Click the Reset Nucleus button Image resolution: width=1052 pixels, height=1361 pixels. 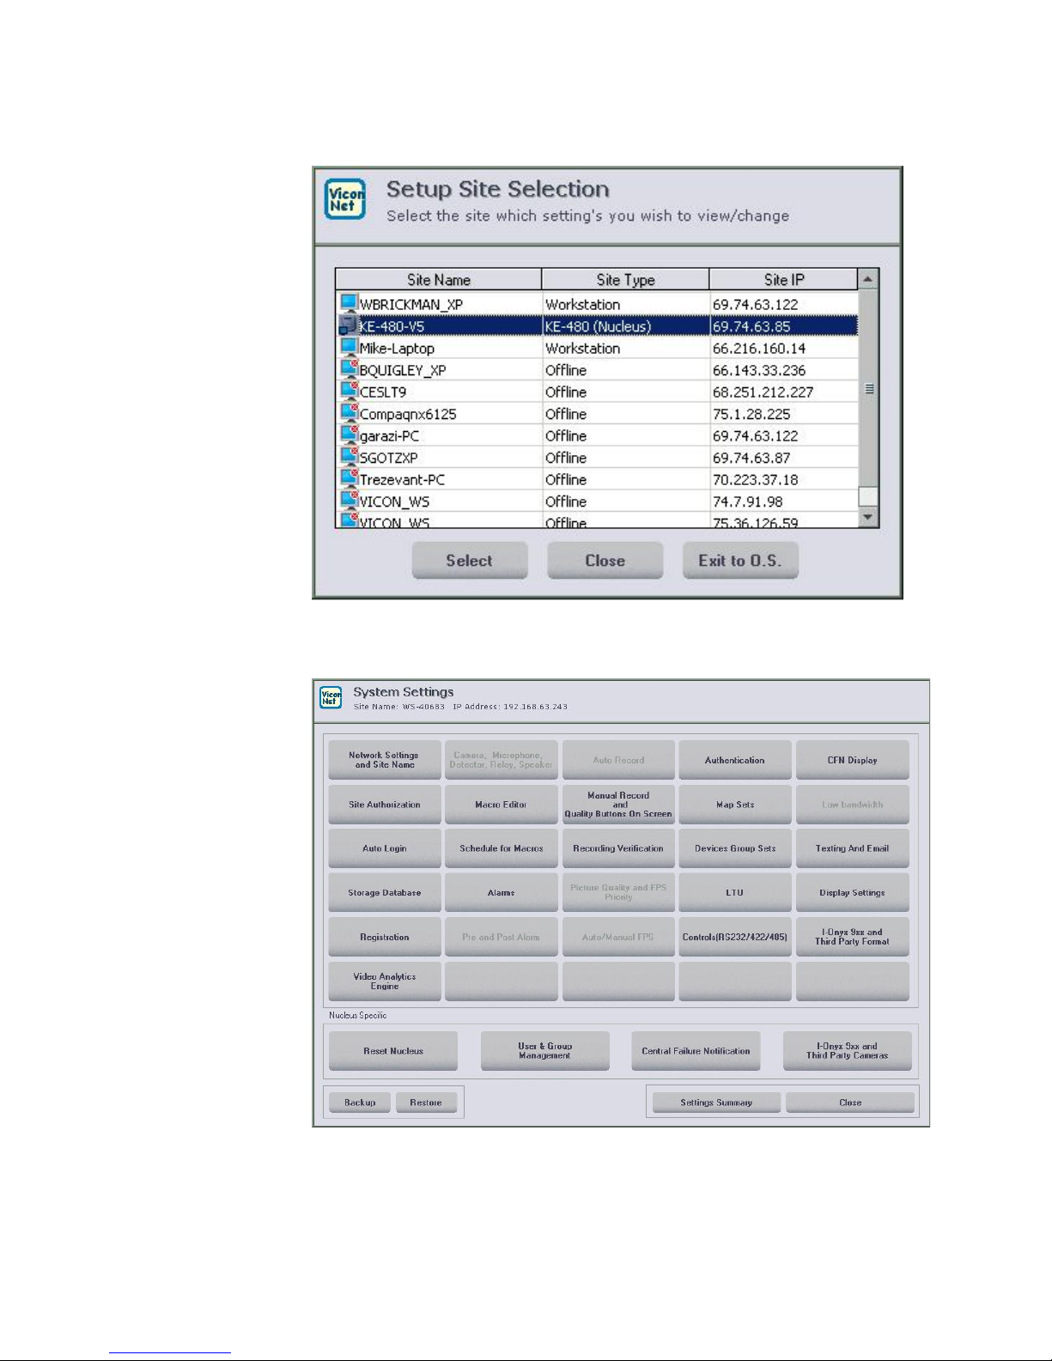point(393,1051)
